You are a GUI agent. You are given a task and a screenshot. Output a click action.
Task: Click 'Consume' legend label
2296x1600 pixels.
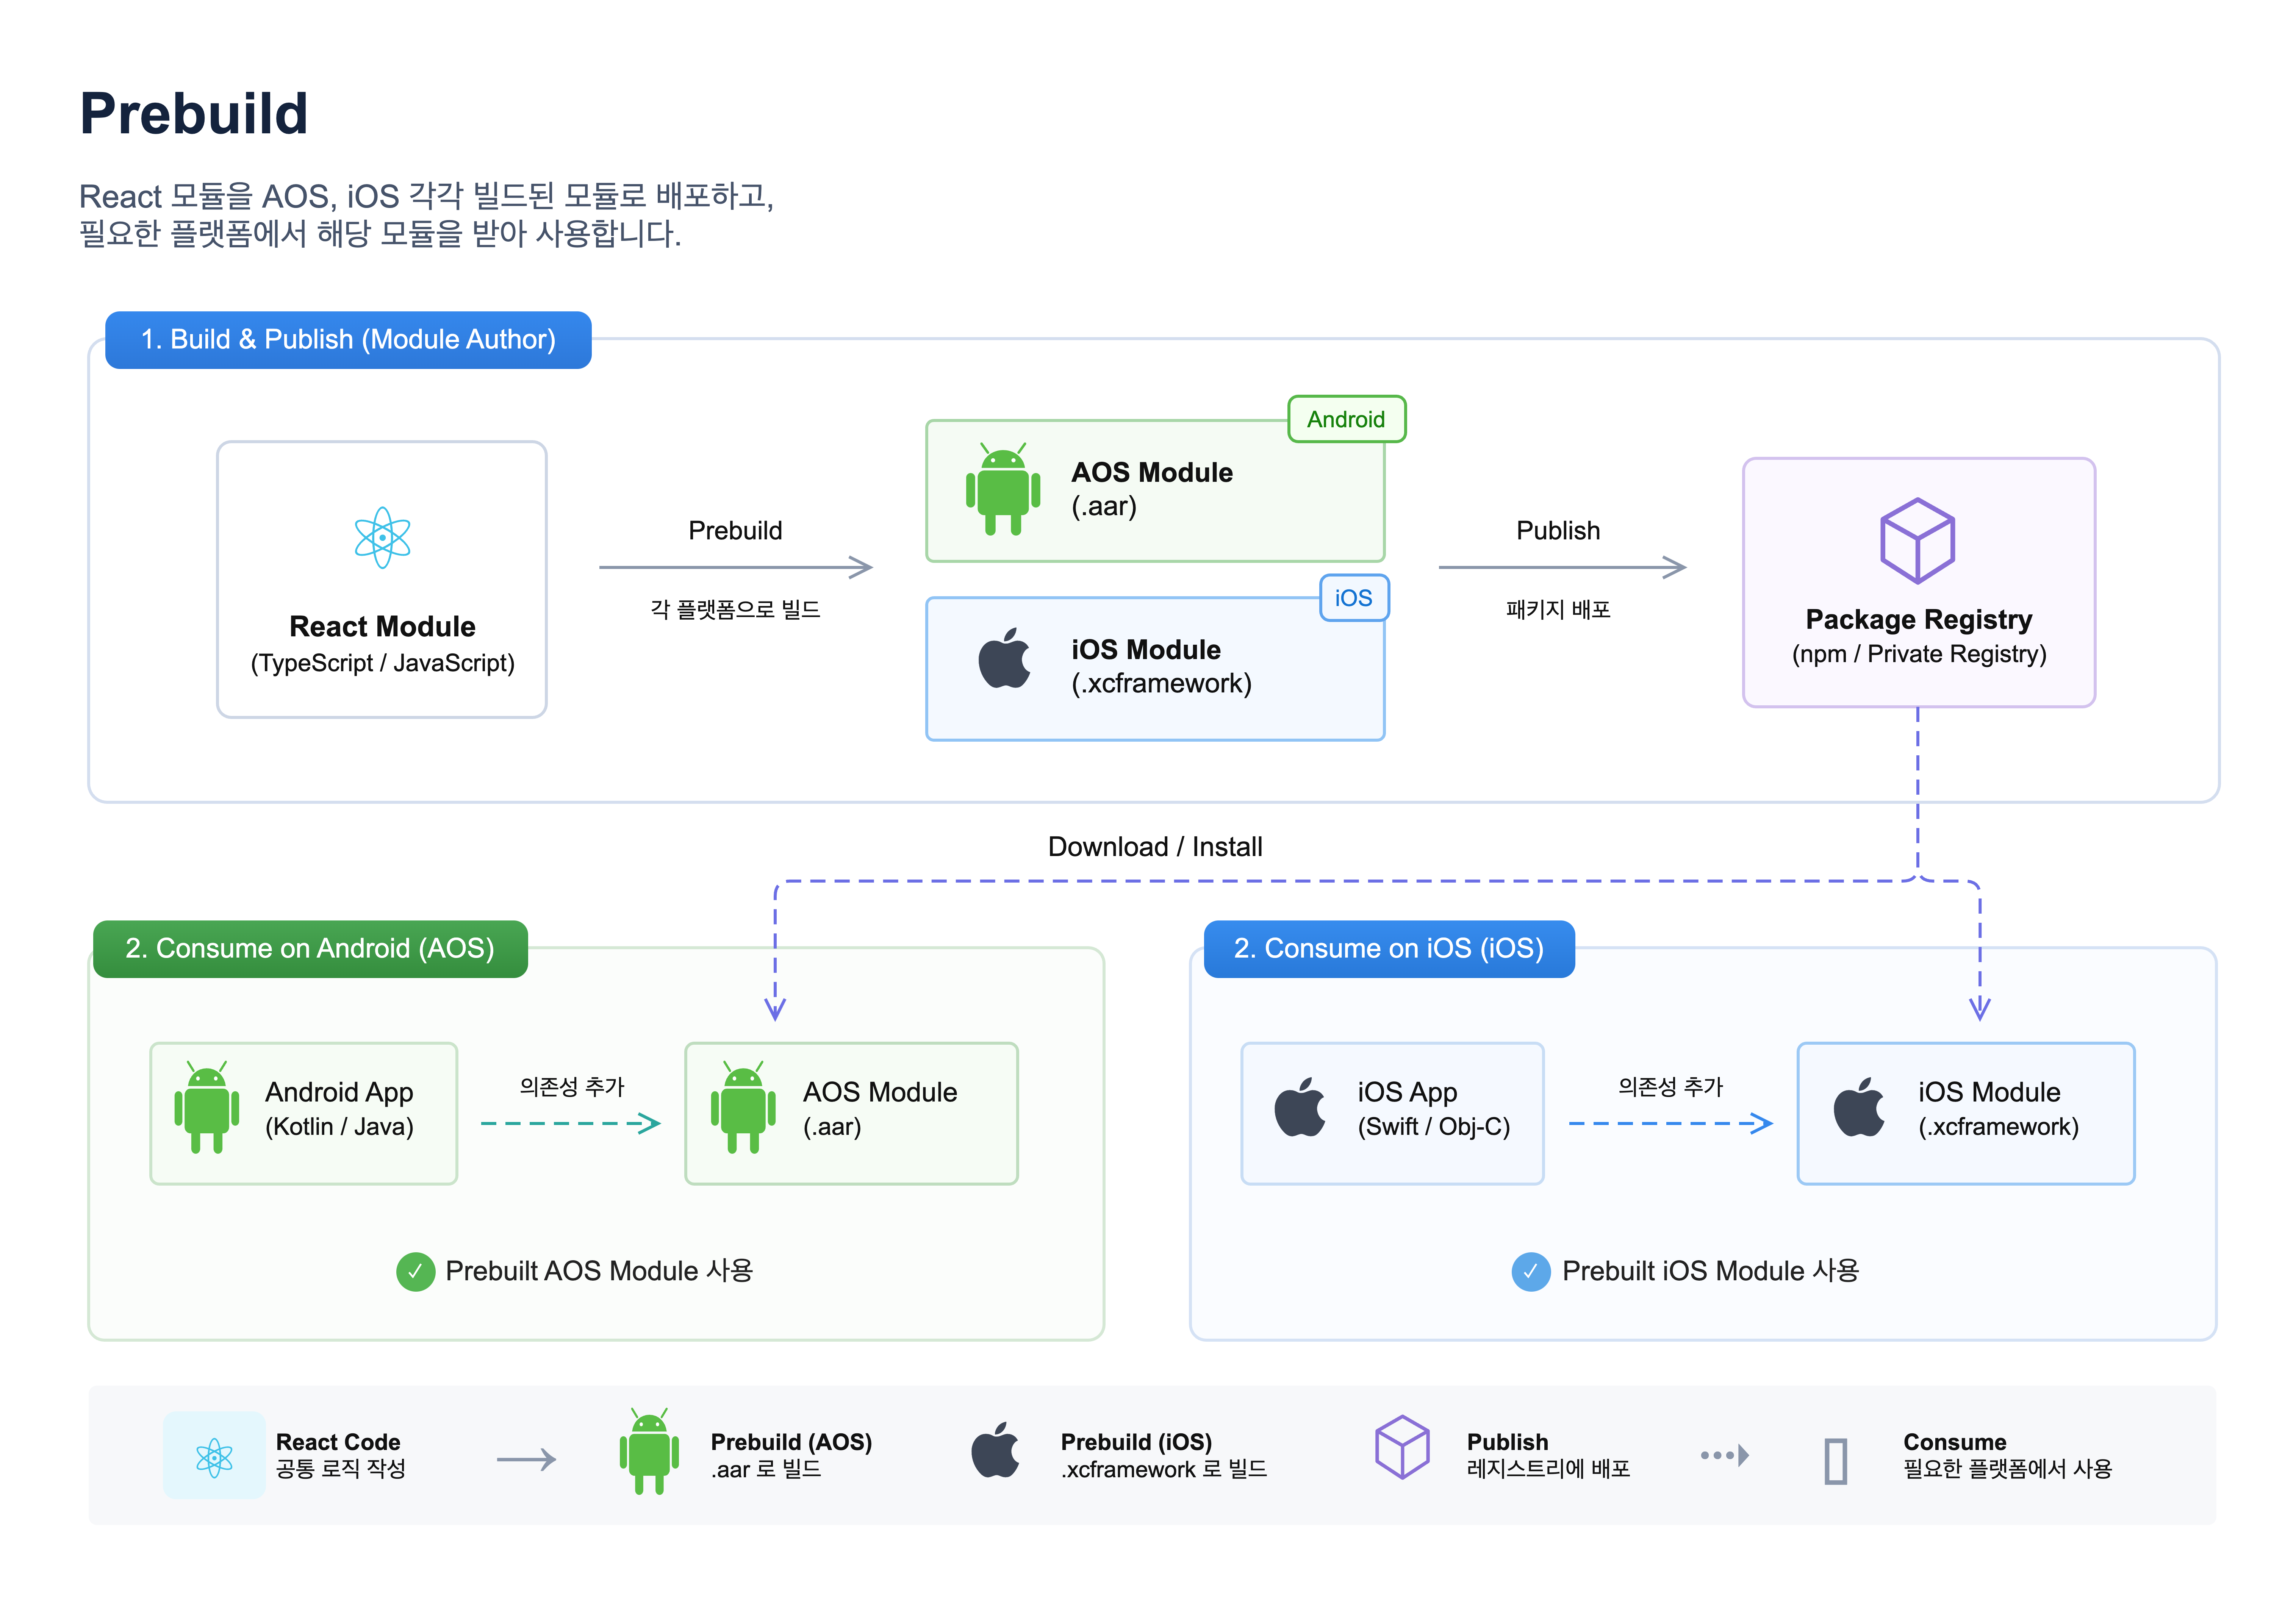pos(1955,1442)
